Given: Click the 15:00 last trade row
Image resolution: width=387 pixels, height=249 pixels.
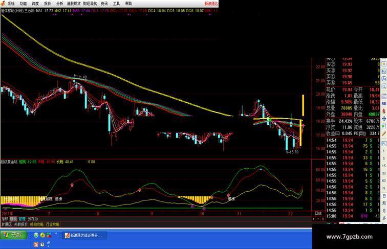Looking at the screenshot, I should point(353,216).
